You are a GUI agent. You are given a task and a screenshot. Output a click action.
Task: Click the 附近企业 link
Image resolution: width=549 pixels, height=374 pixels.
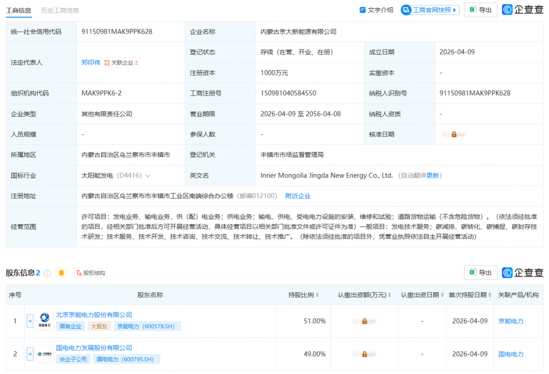pos(298,195)
